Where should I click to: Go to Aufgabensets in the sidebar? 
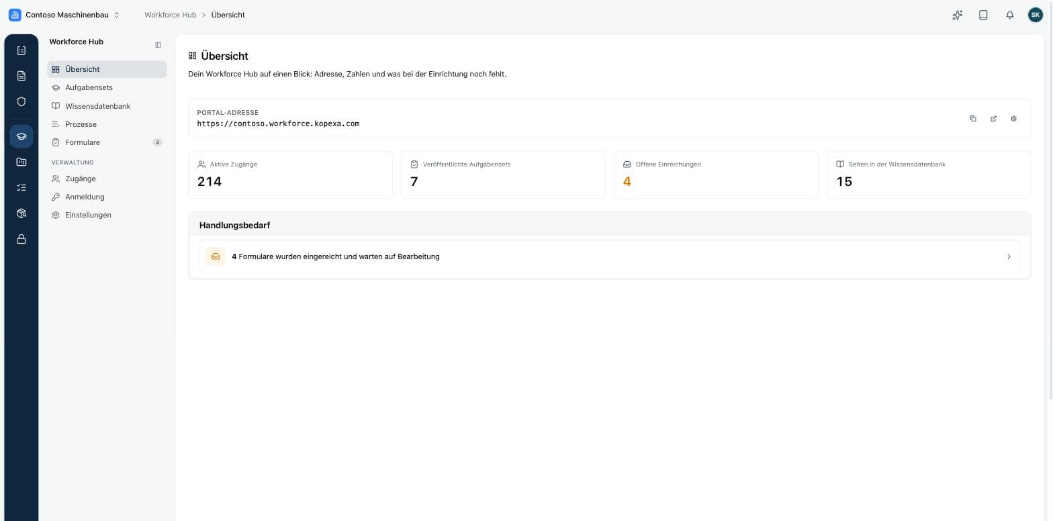pyautogui.click(x=107, y=87)
